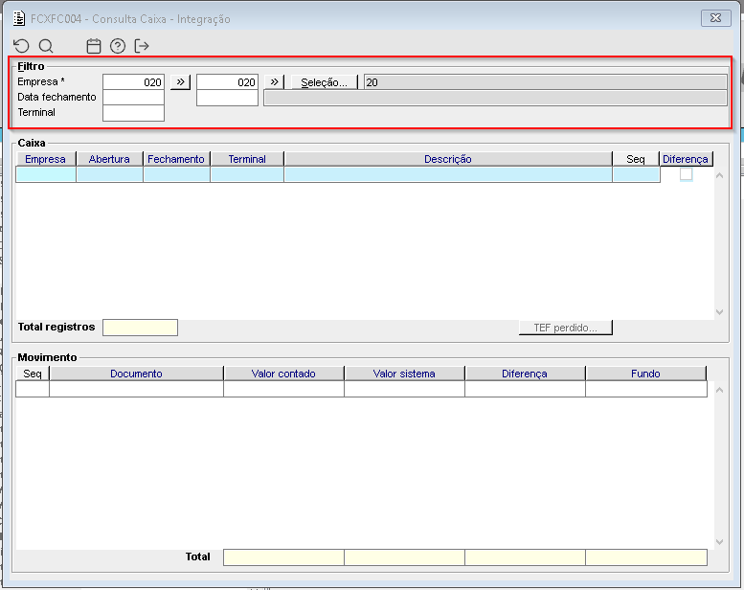Click the Valor sistema column header
Image resolution: width=744 pixels, height=590 pixels.
click(404, 374)
